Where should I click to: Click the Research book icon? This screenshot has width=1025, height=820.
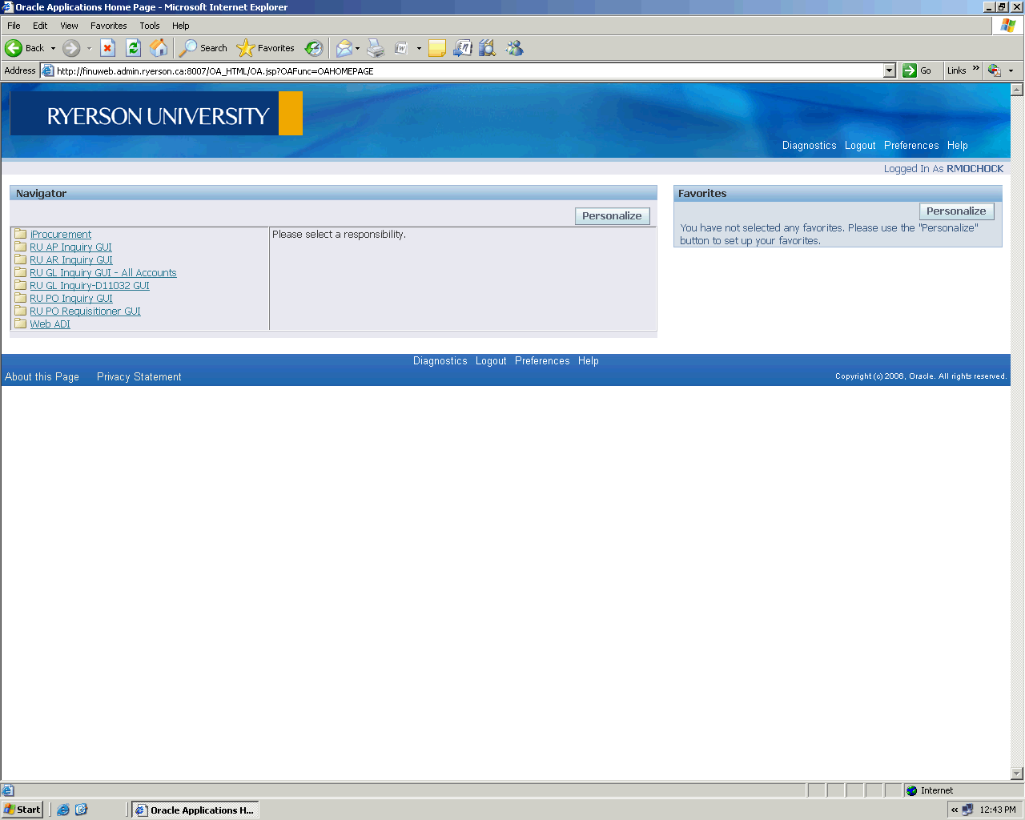point(487,48)
